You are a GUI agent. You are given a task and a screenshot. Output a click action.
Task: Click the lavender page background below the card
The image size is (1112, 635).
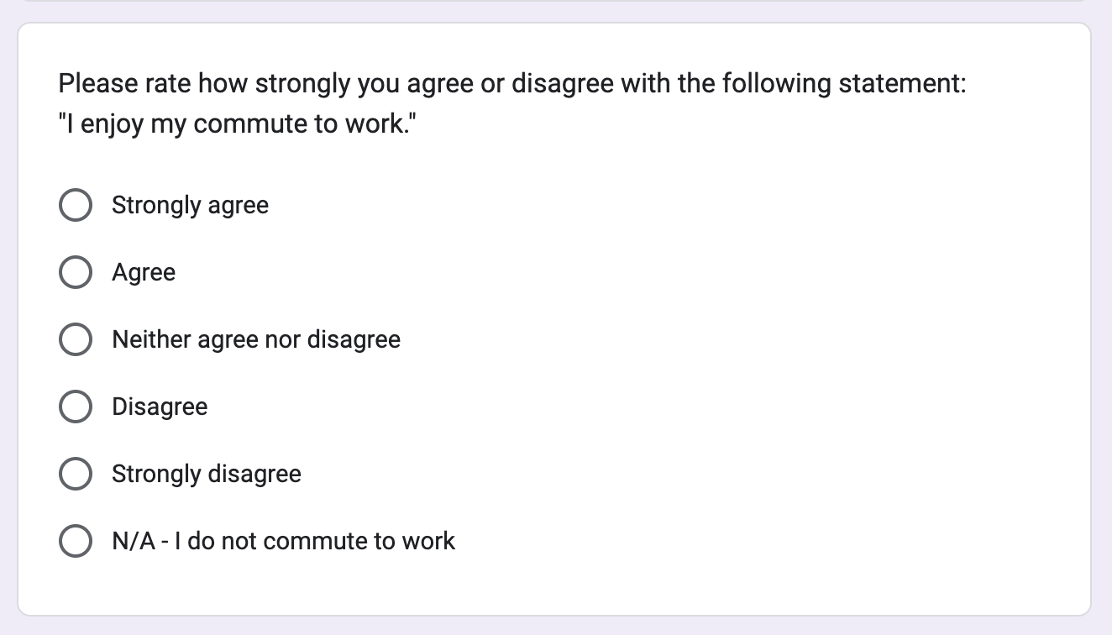click(x=554, y=627)
